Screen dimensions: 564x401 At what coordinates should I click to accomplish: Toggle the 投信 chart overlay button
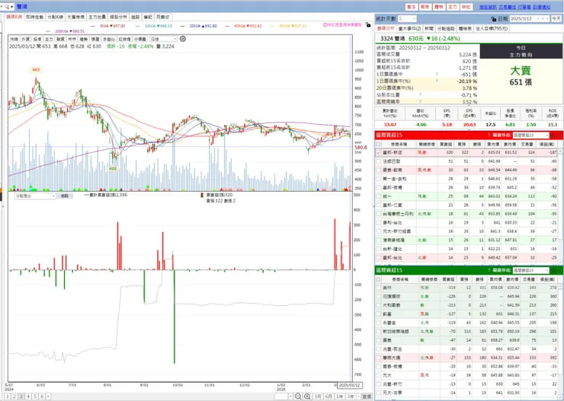[37, 39]
